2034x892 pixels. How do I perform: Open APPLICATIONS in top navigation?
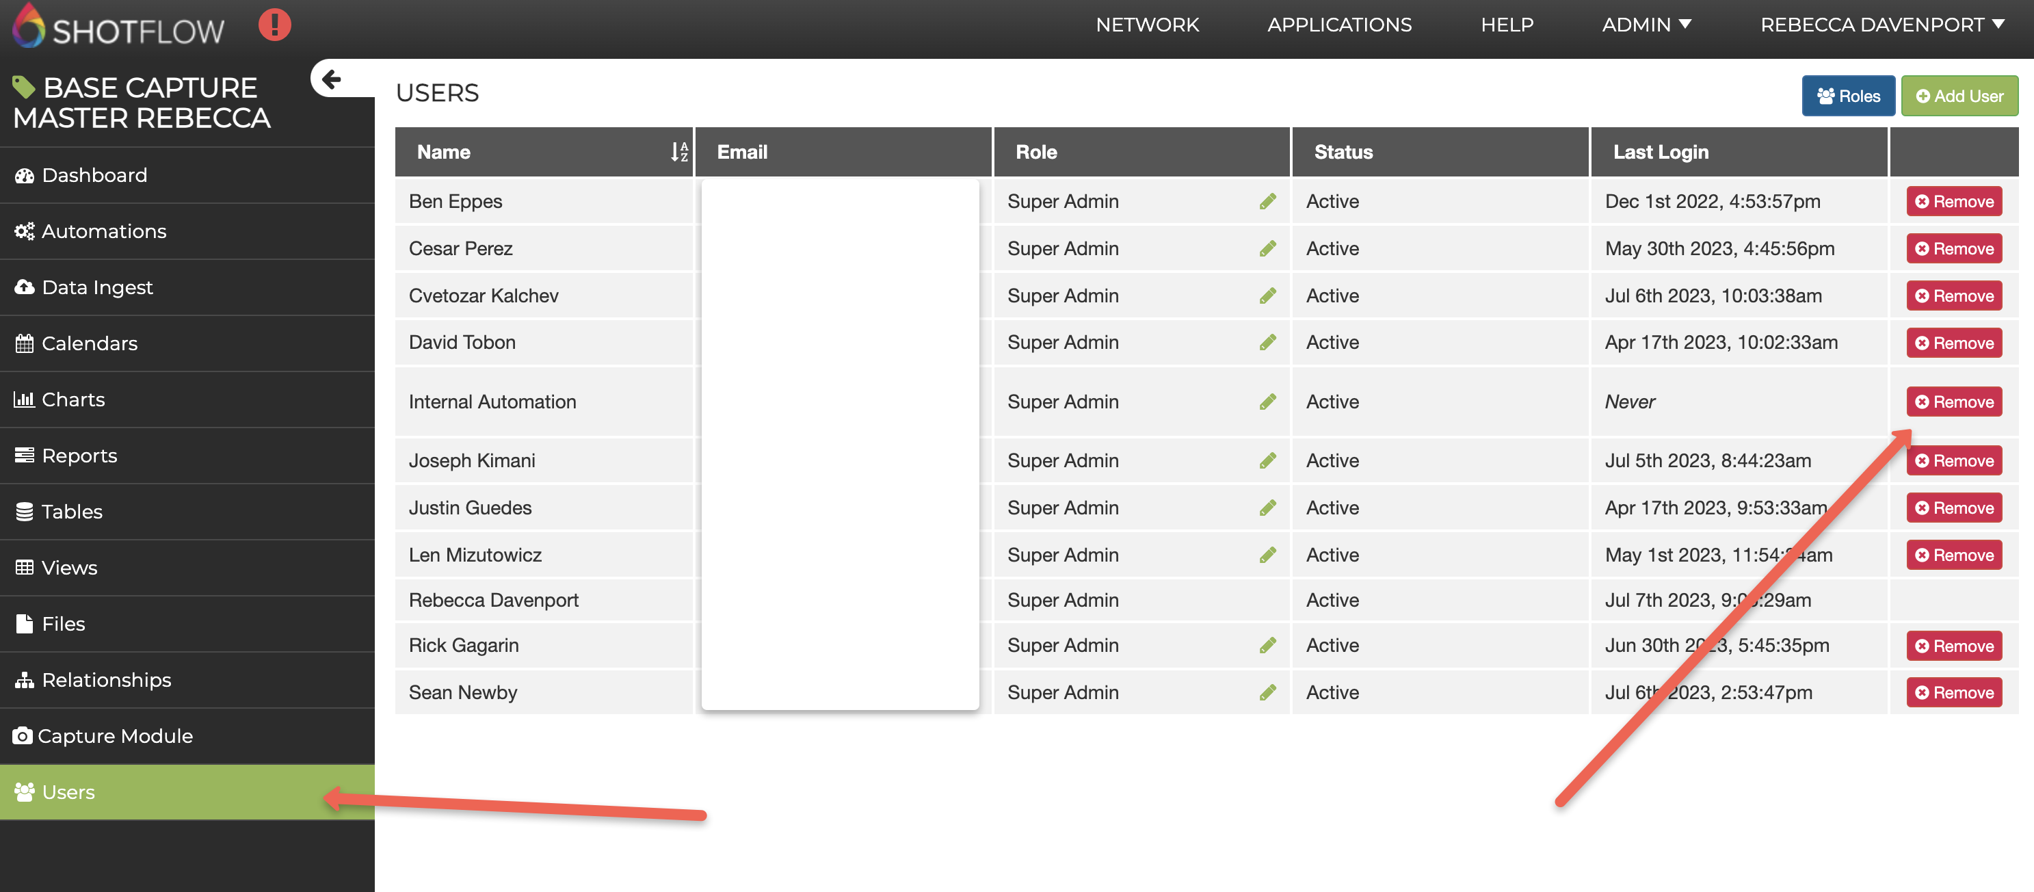click(x=1339, y=25)
